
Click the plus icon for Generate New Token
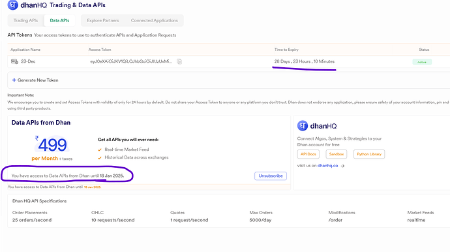[14, 80]
